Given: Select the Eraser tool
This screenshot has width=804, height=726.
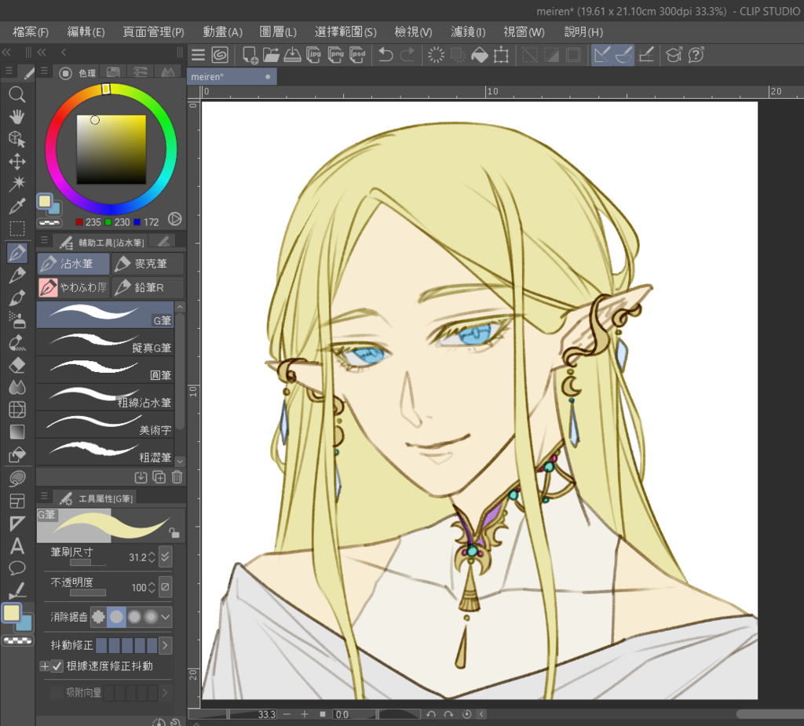Looking at the screenshot, I should (17, 365).
